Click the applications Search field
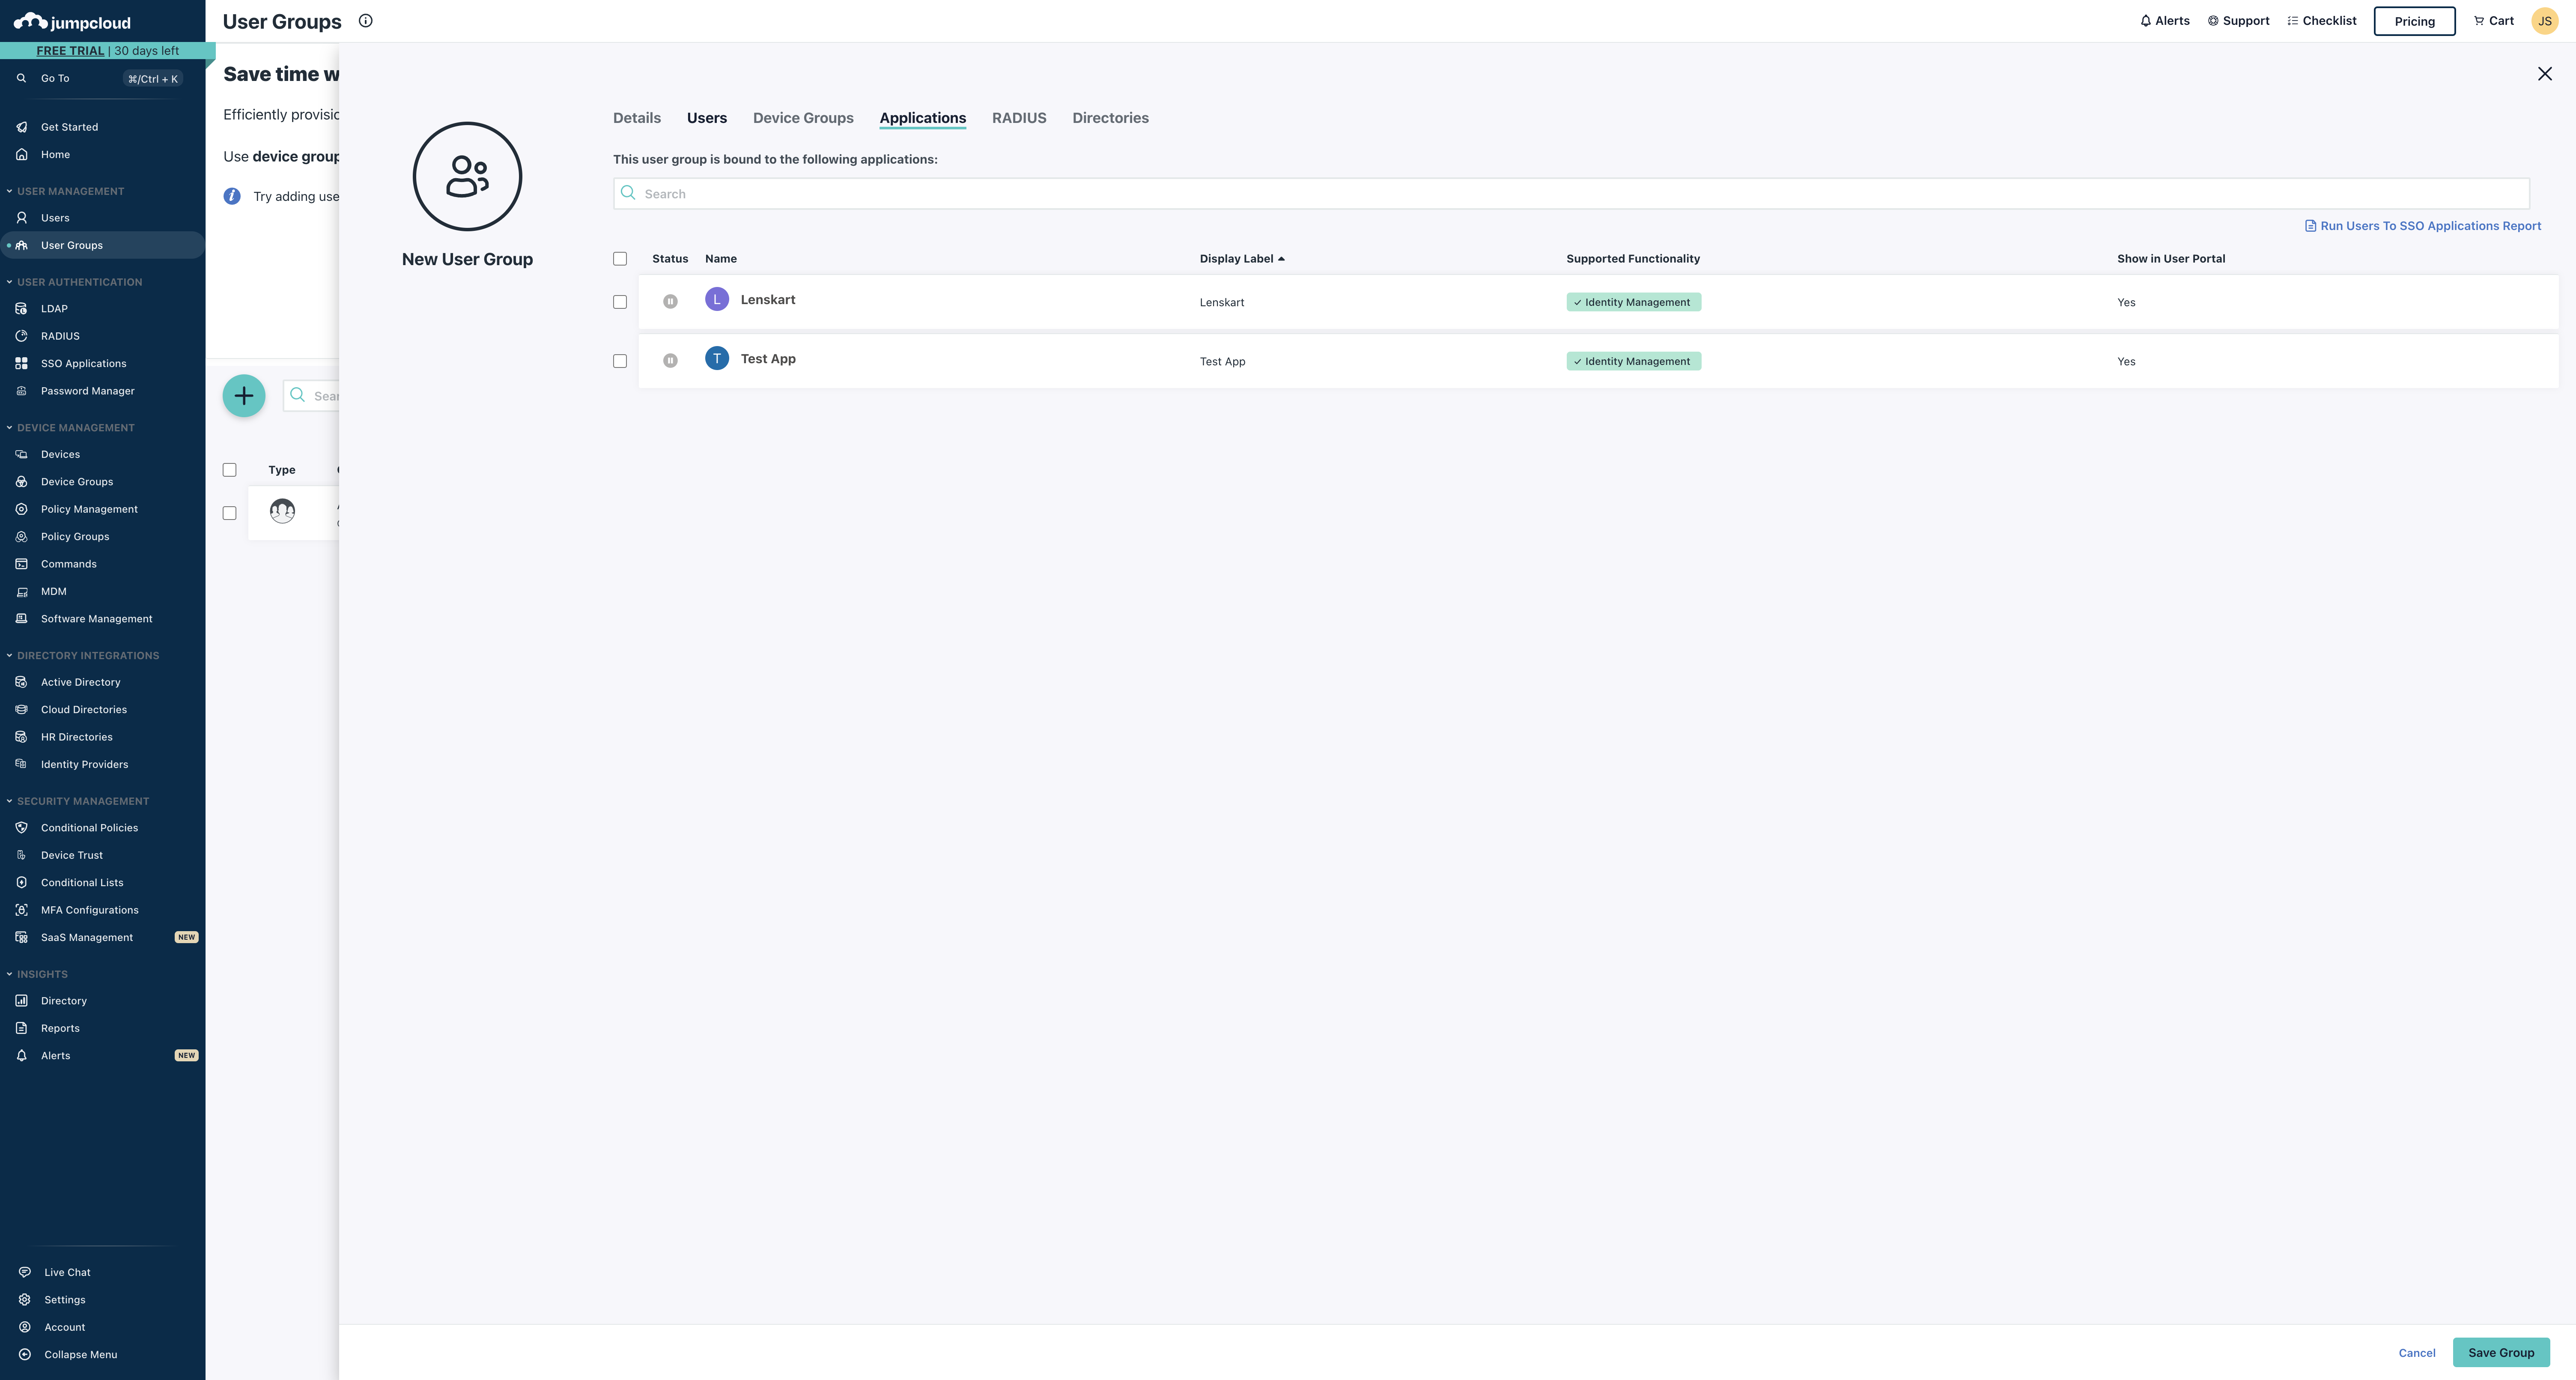This screenshot has height=1380, width=2576. coord(1571,194)
